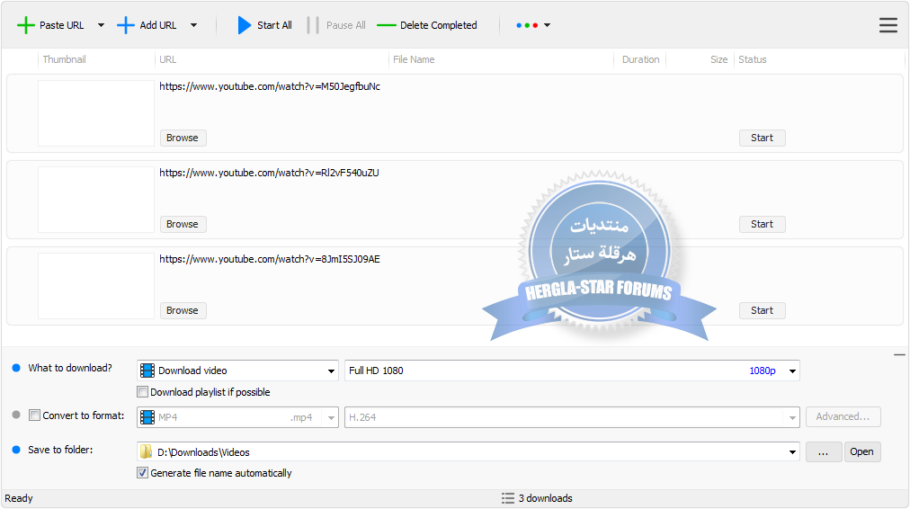Start the Rl2vF540uZU download
This screenshot has width=910, height=509.
click(x=762, y=225)
